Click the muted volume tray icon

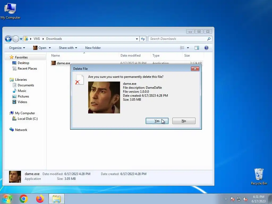click(x=245, y=199)
